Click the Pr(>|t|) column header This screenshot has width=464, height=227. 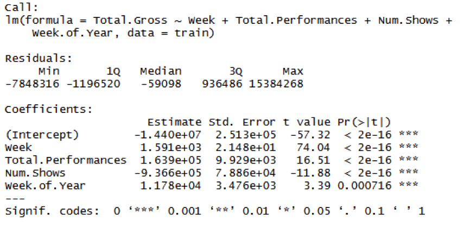point(364,122)
